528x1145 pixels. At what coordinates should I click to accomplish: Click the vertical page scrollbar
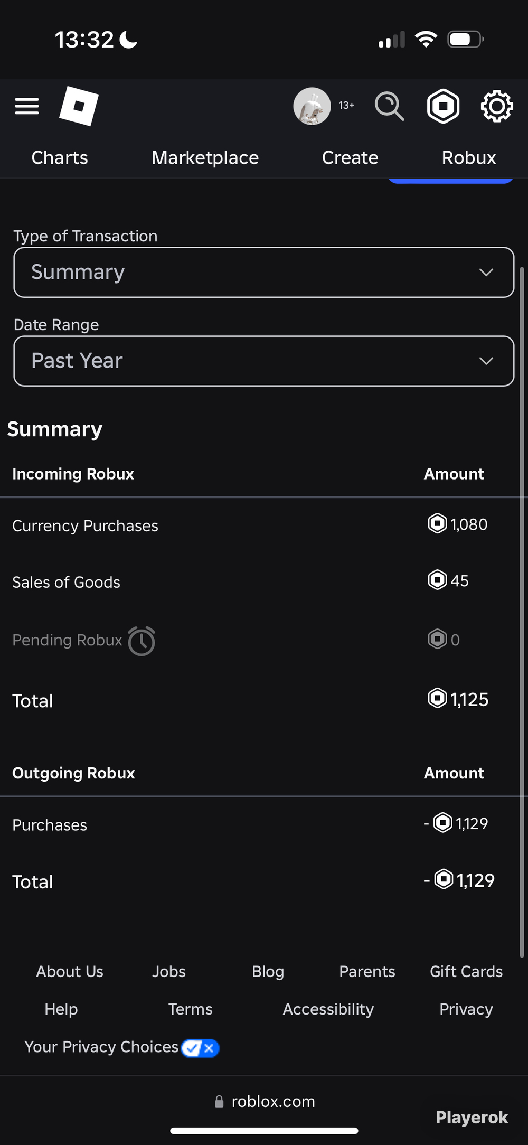(522, 613)
